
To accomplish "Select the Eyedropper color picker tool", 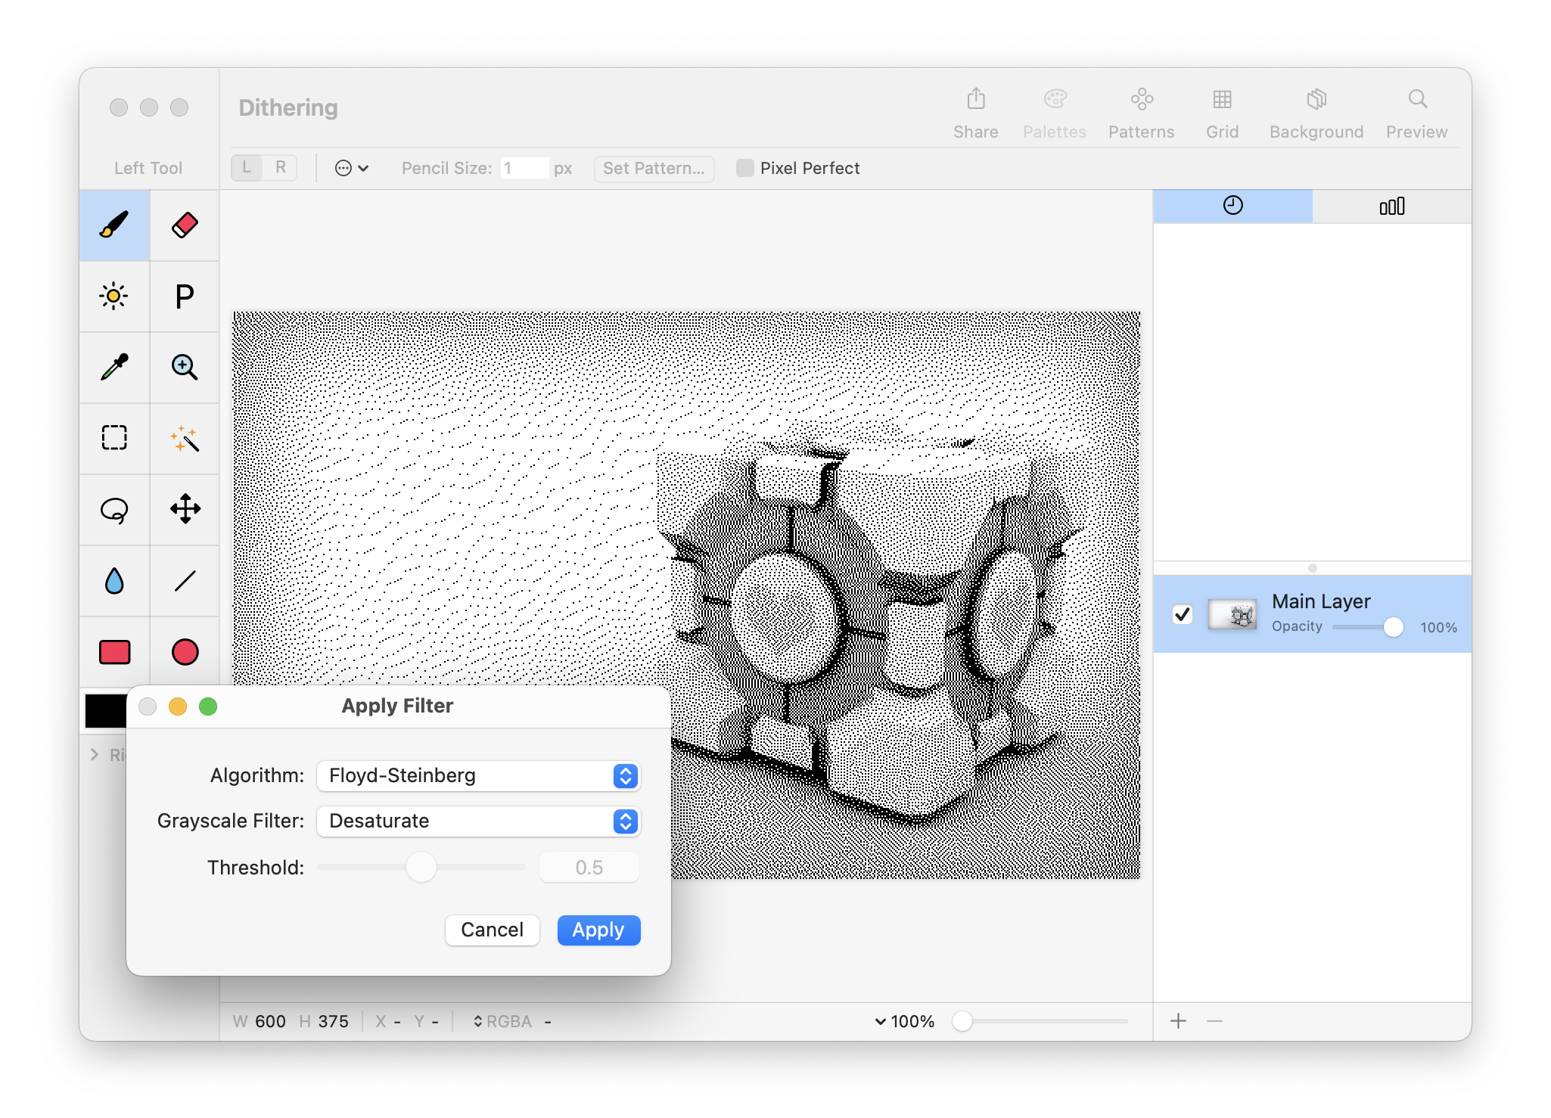I will click(114, 367).
